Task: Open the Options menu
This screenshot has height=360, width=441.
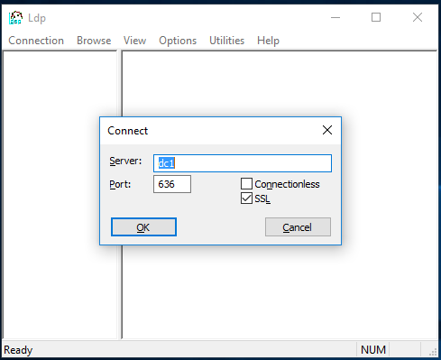Action: pos(178,41)
